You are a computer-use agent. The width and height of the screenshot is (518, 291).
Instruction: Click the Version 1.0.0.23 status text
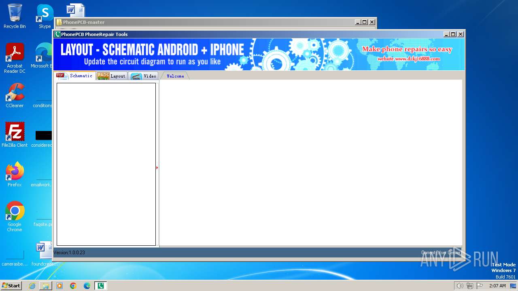click(x=69, y=253)
